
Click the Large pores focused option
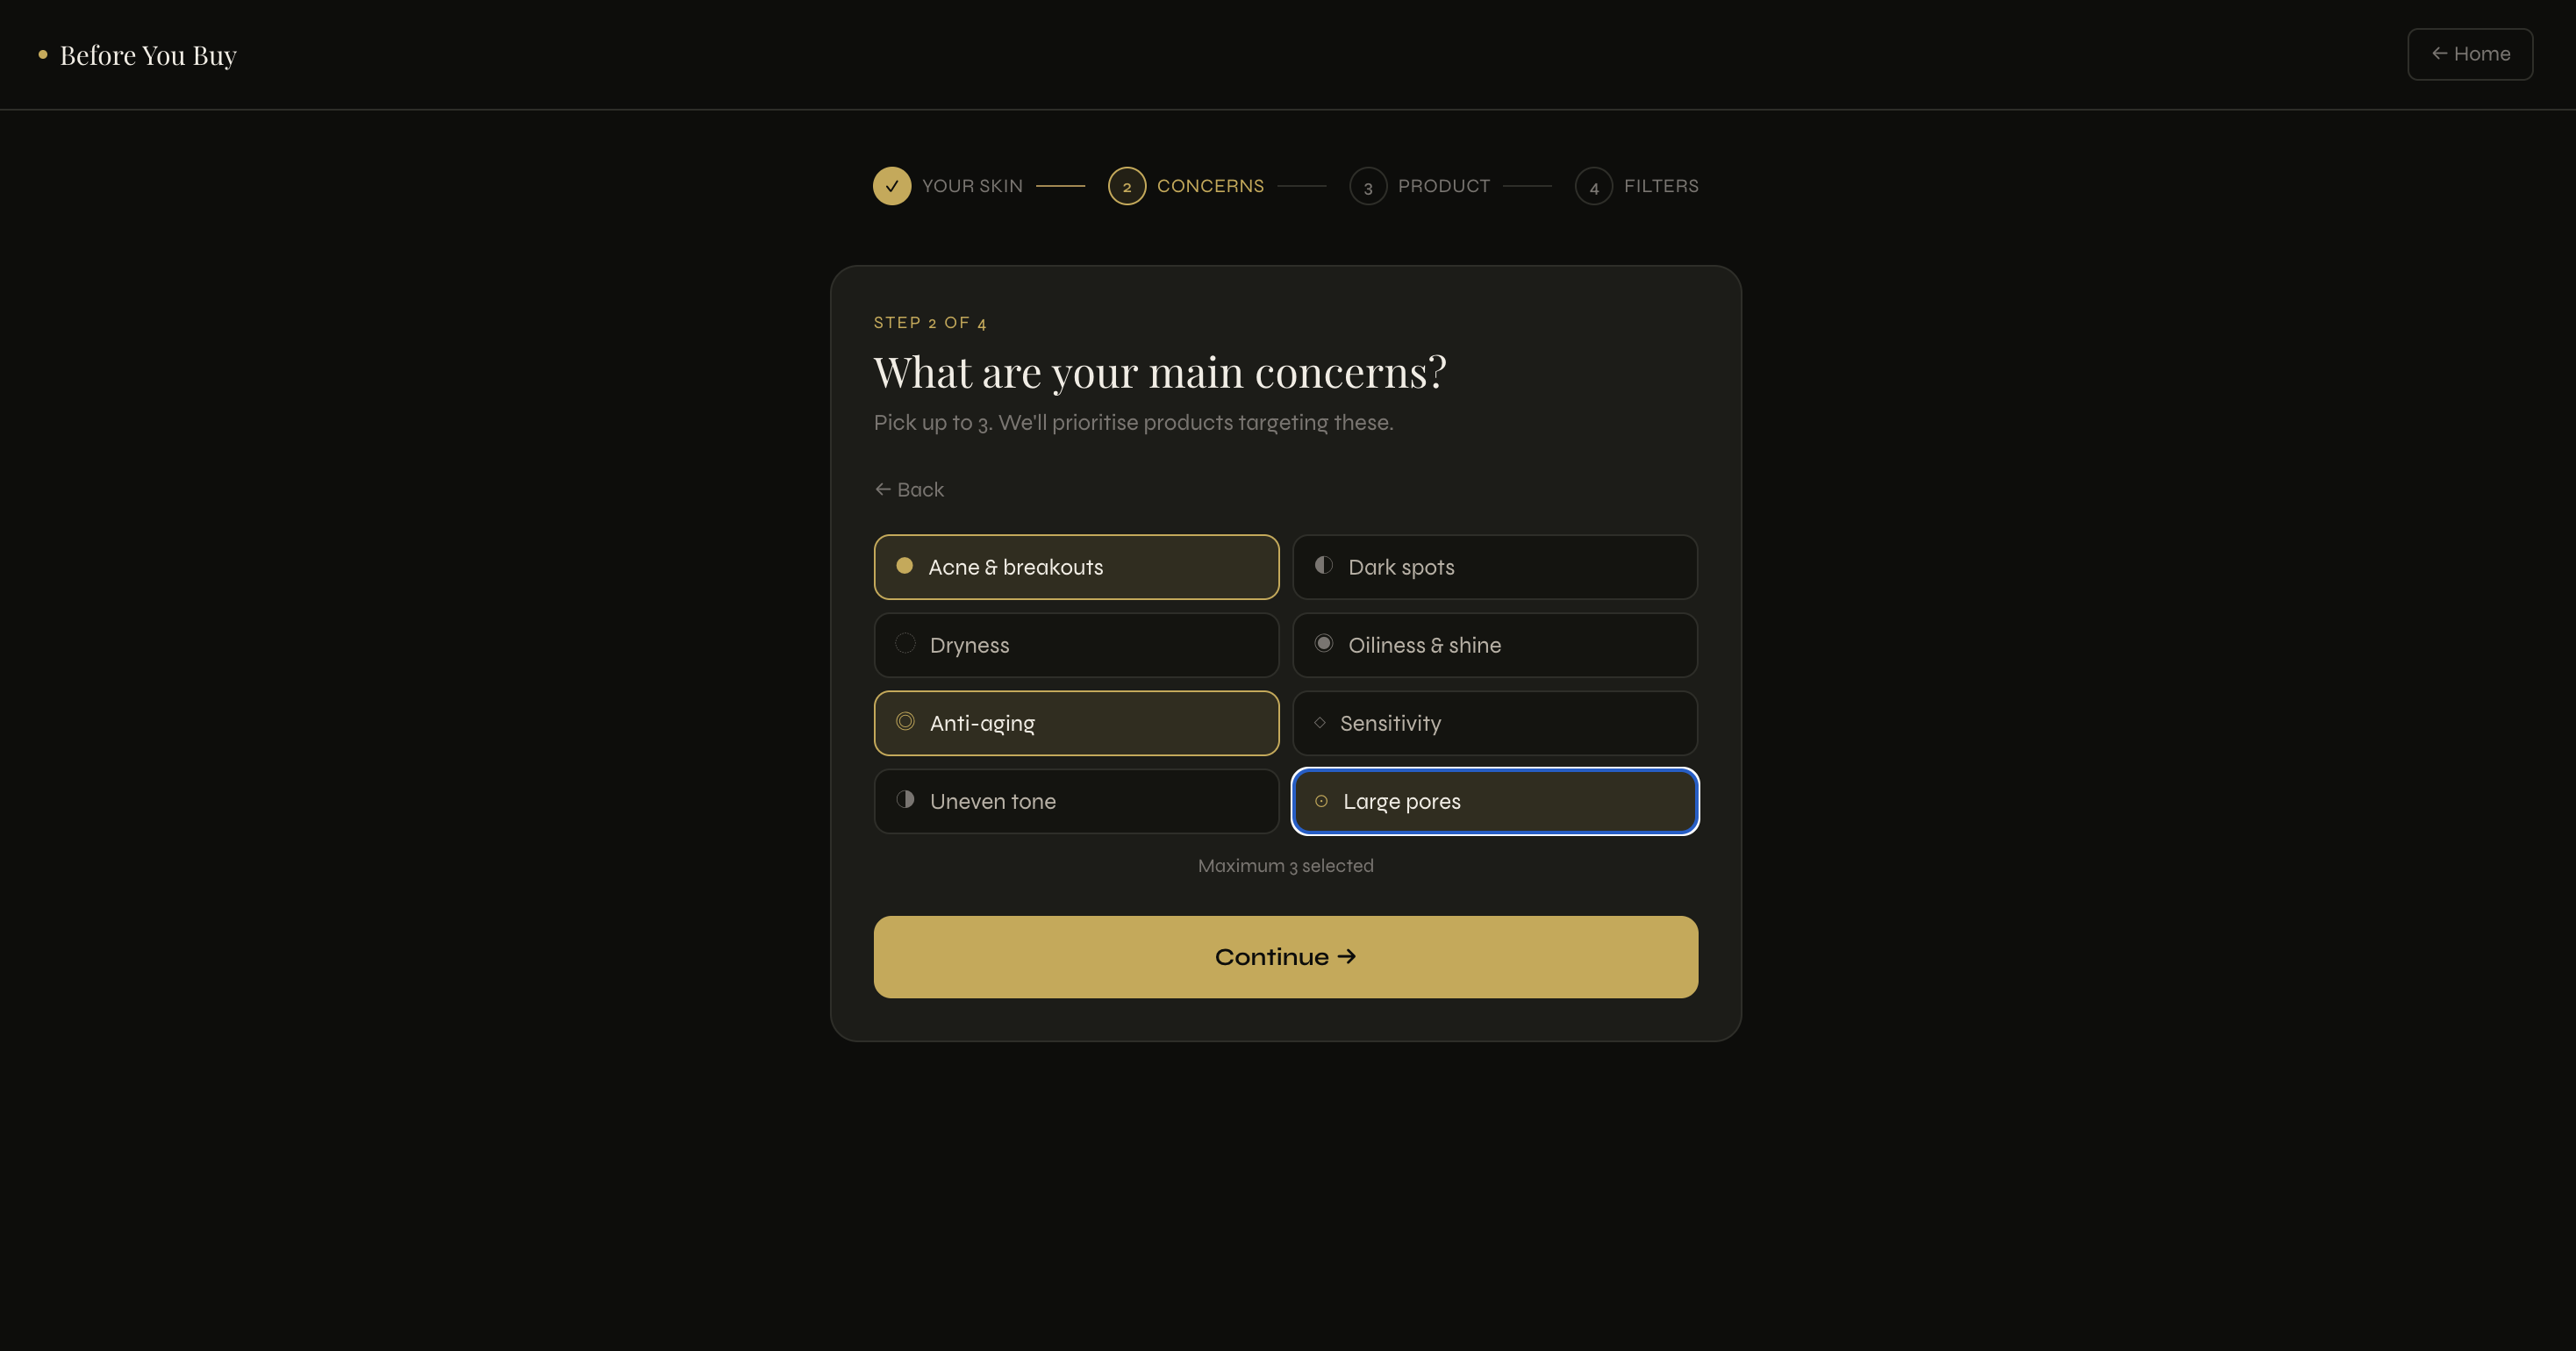(1494, 801)
